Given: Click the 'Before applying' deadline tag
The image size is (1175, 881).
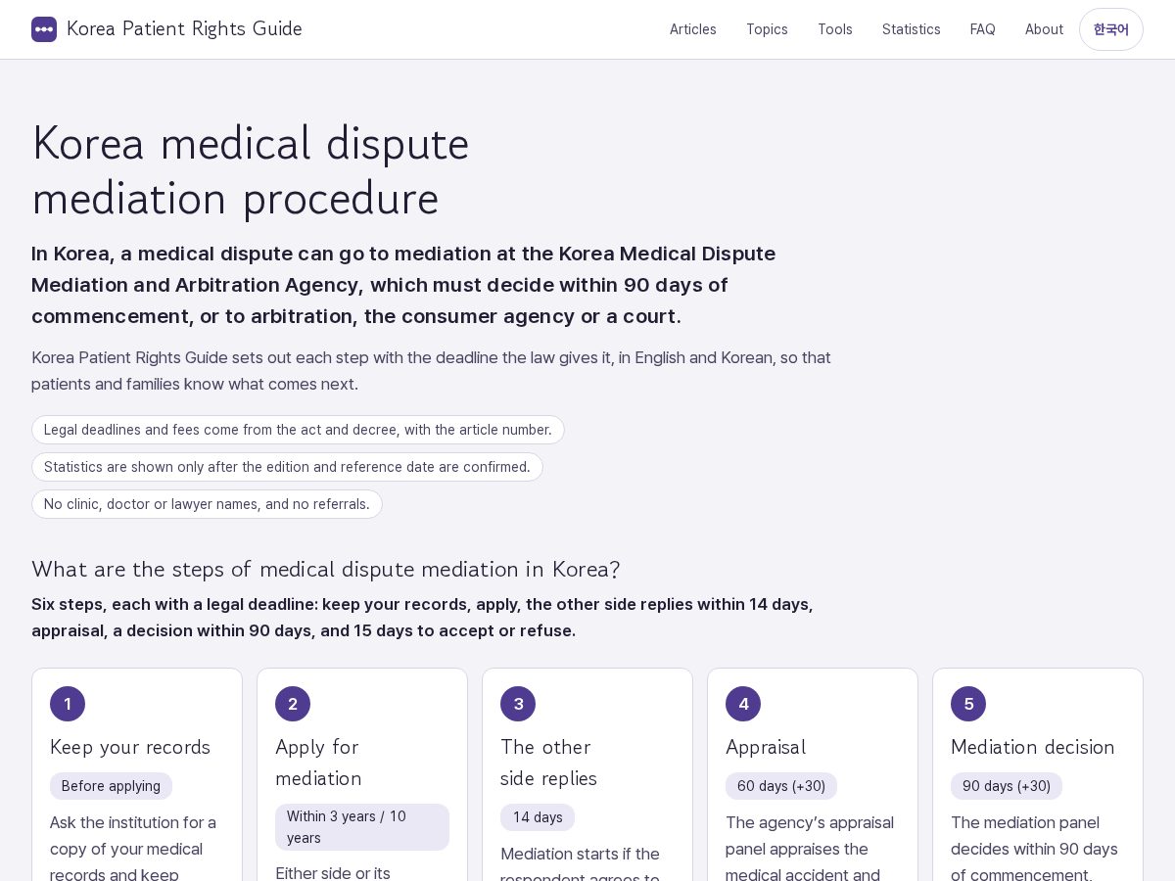Looking at the screenshot, I should 111,786.
